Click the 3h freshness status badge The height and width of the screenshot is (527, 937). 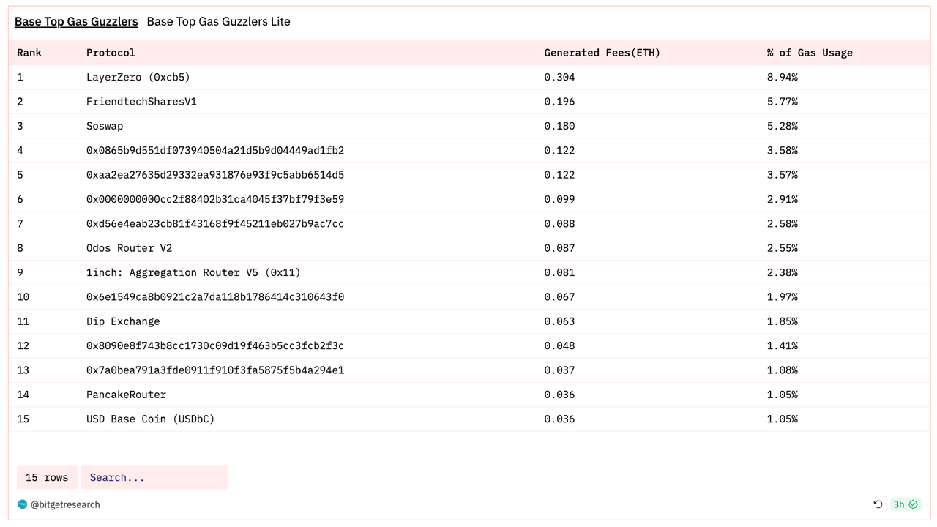pyautogui.click(x=906, y=504)
